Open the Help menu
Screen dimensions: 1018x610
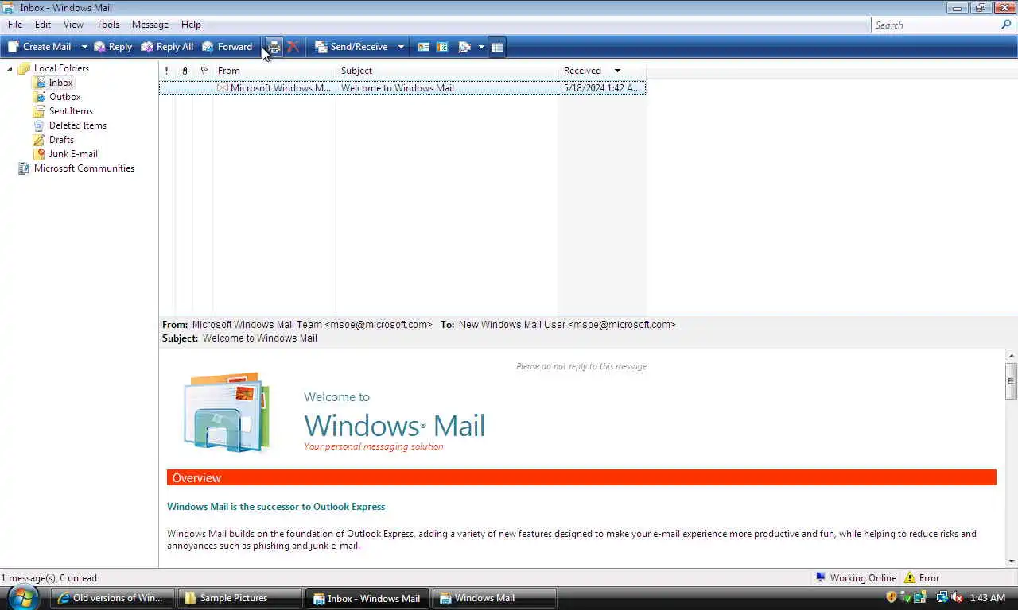point(191,25)
